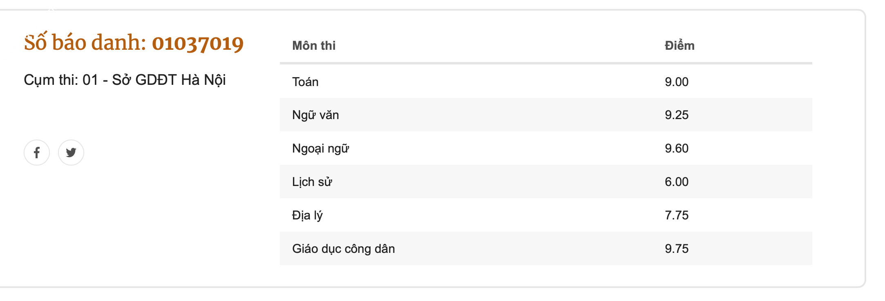Select the Lịch sử subject row
This screenshot has width=885, height=301.
[546, 181]
